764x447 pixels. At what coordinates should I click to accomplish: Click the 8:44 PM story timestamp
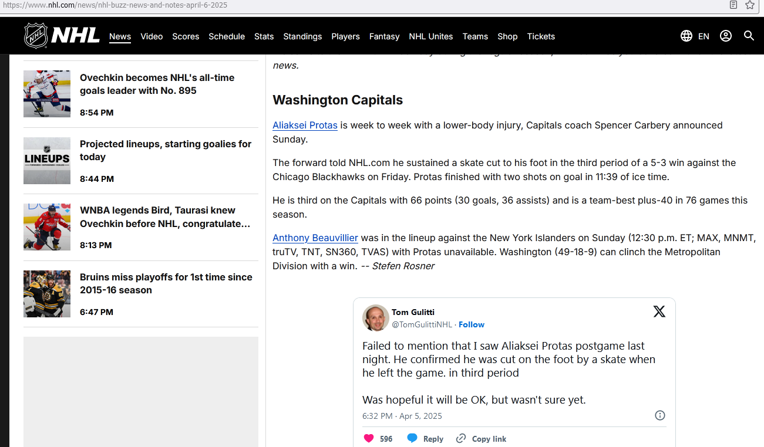[x=97, y=179]
